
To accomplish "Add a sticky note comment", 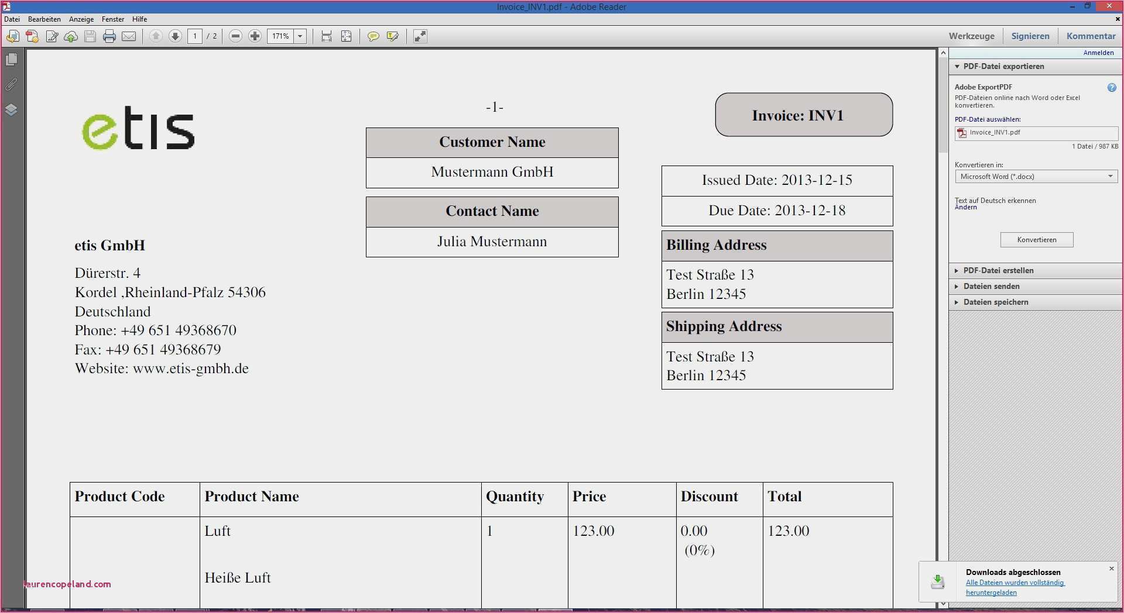I will pyautogui.click(x=373, y=36).
